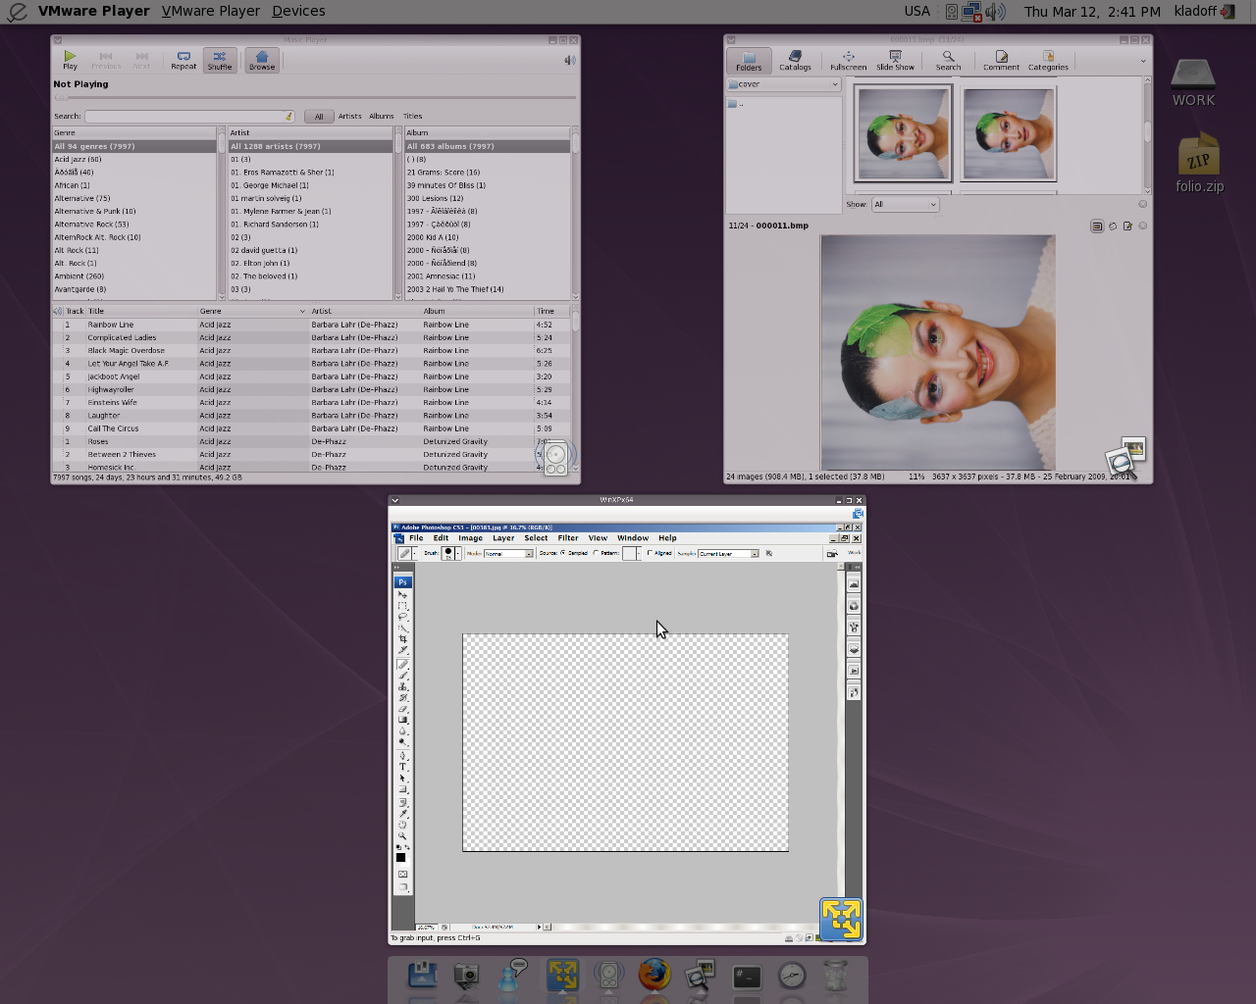
Task: Select the Lasso tool in Photoshop
Action: pos(402,617)
